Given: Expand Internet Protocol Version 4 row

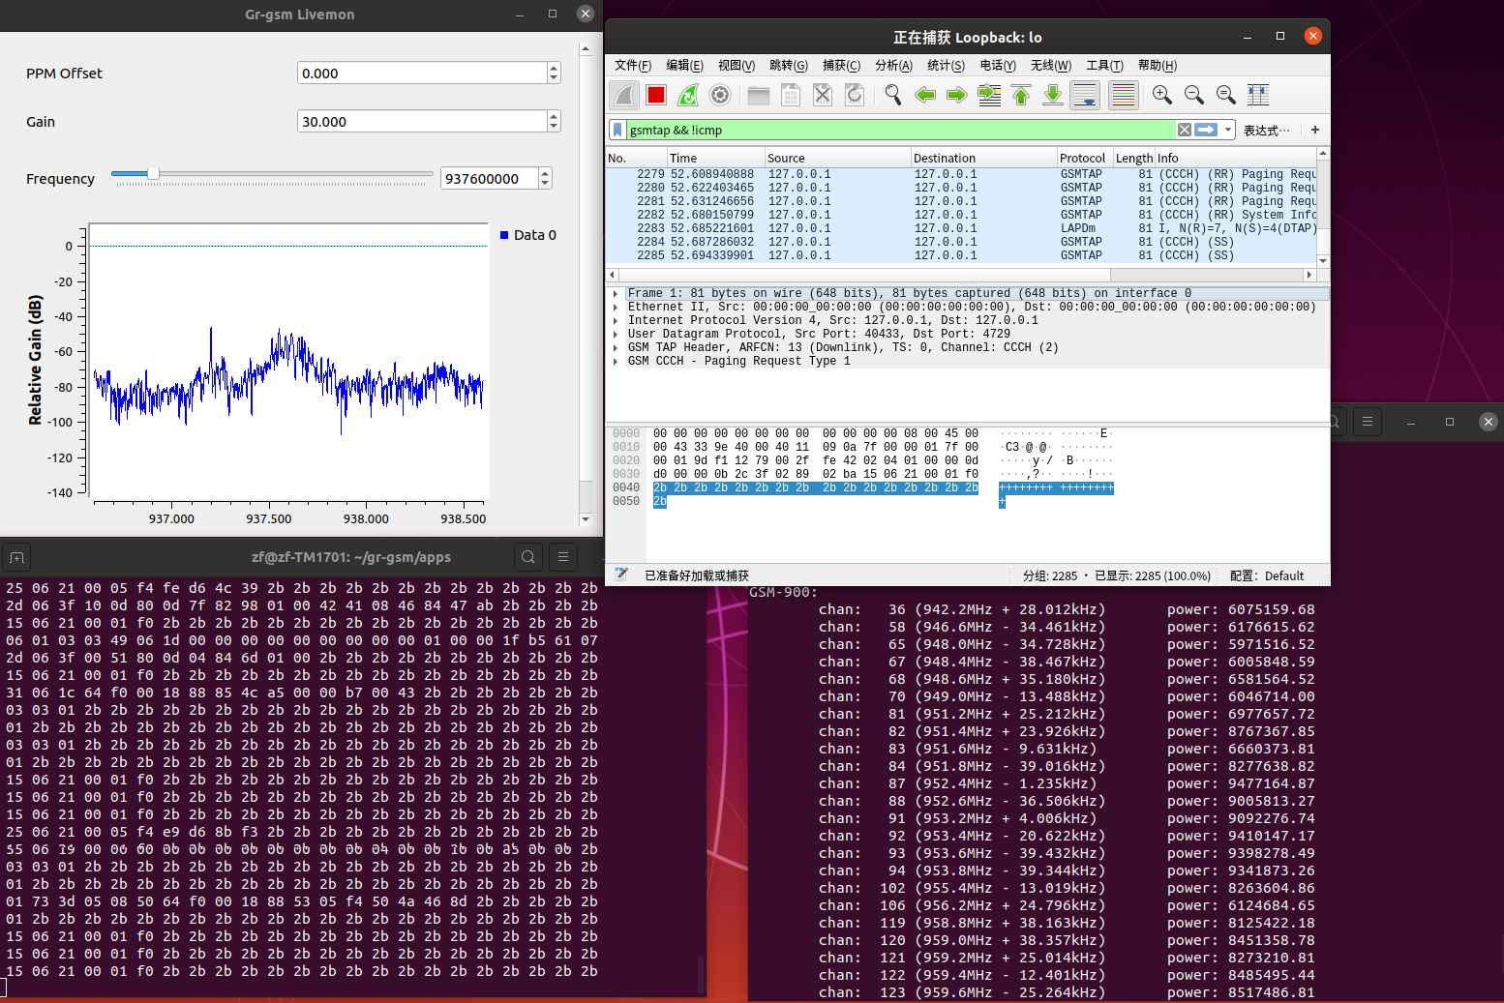Looking at the screenshot, I should [x=616, y=320].
